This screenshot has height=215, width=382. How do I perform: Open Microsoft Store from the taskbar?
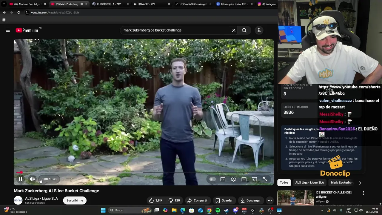[192, 210]
